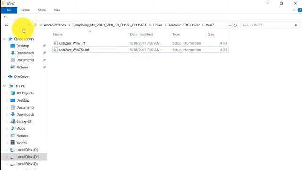Sort by Type column header
This screenshot has height=170, width=302.
point(176,34)
